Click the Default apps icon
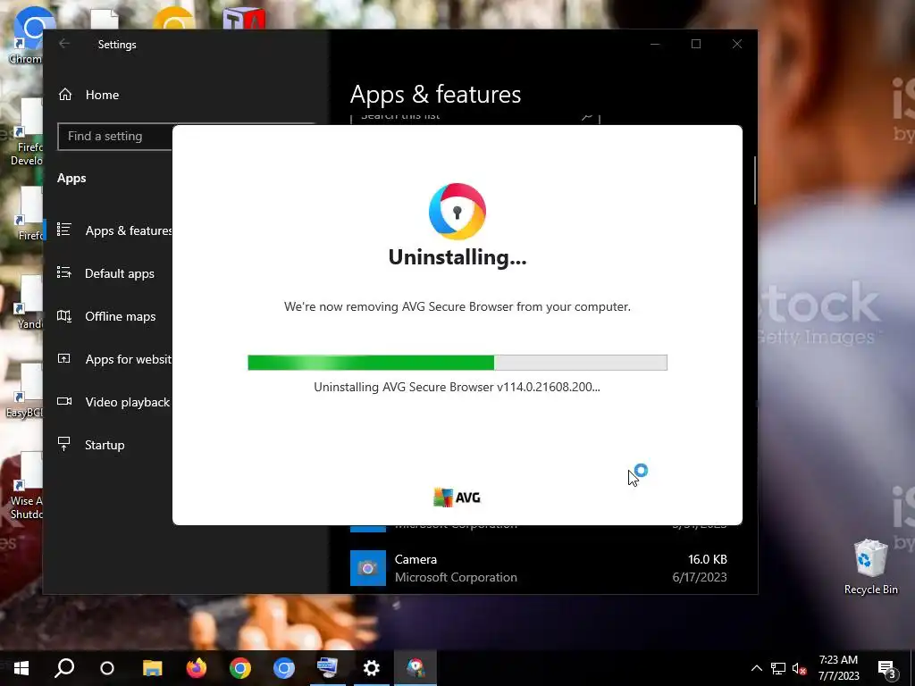This screenshot has height=686, width=915. click(x=64, y=272)
